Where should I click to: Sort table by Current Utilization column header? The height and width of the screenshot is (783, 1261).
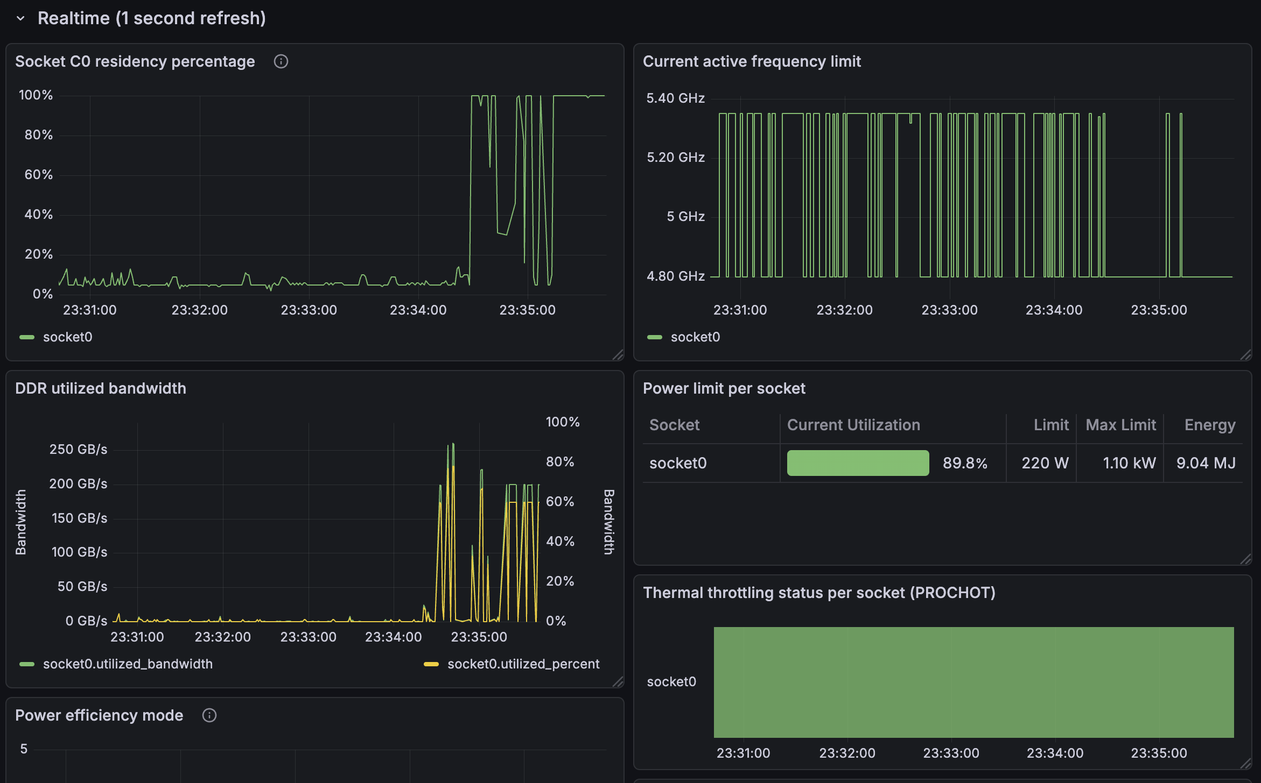coord(853,425)
